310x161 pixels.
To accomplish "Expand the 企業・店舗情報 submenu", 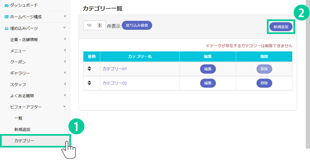I will pyautogui.click(x=65, y=39).
